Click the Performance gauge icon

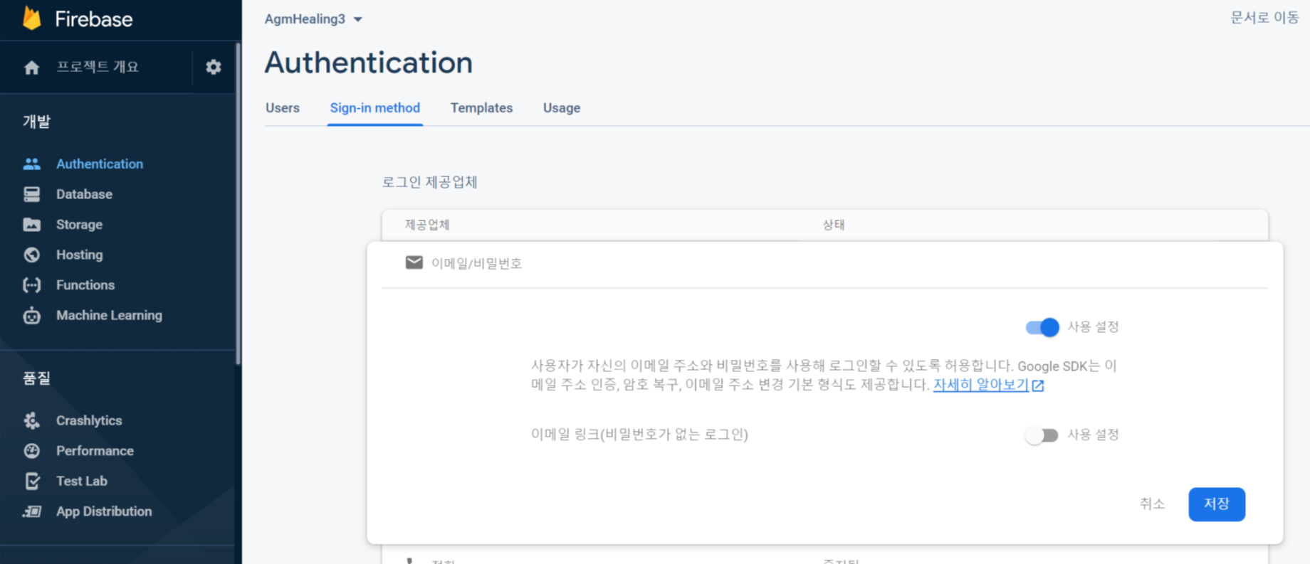tap(32, 451)
